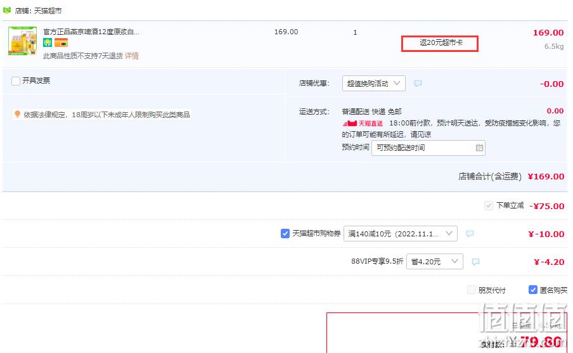The image size is (573, 353).
Task: Click the 88VIP专享9.5折 label
Action: click(377, 261)
